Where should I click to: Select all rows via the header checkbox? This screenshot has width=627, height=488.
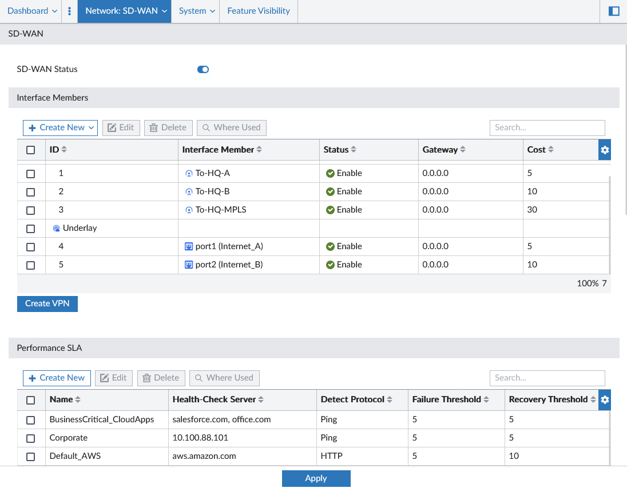click(31, 149)
